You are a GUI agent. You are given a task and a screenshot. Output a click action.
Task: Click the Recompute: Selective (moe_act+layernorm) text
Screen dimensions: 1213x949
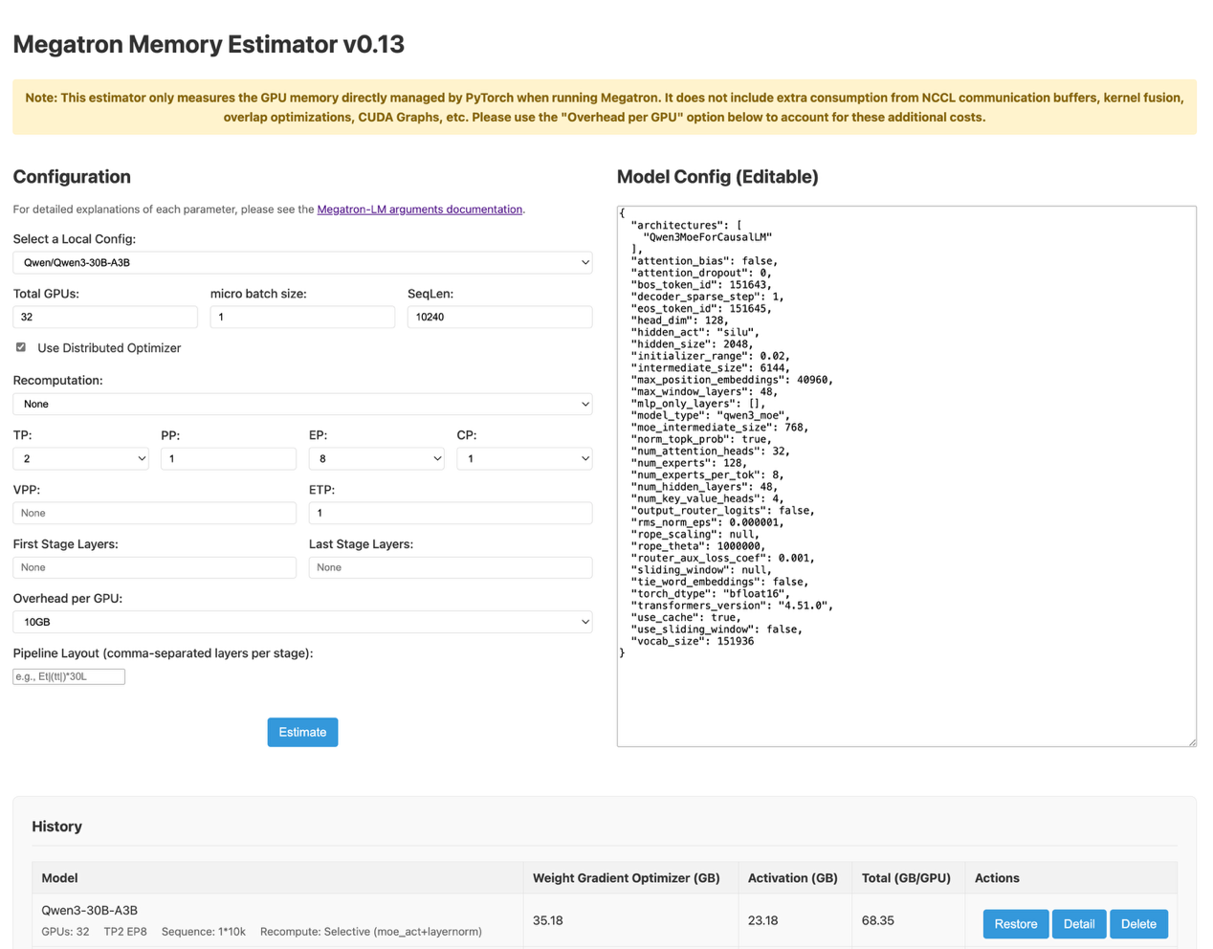pos(371,931)
